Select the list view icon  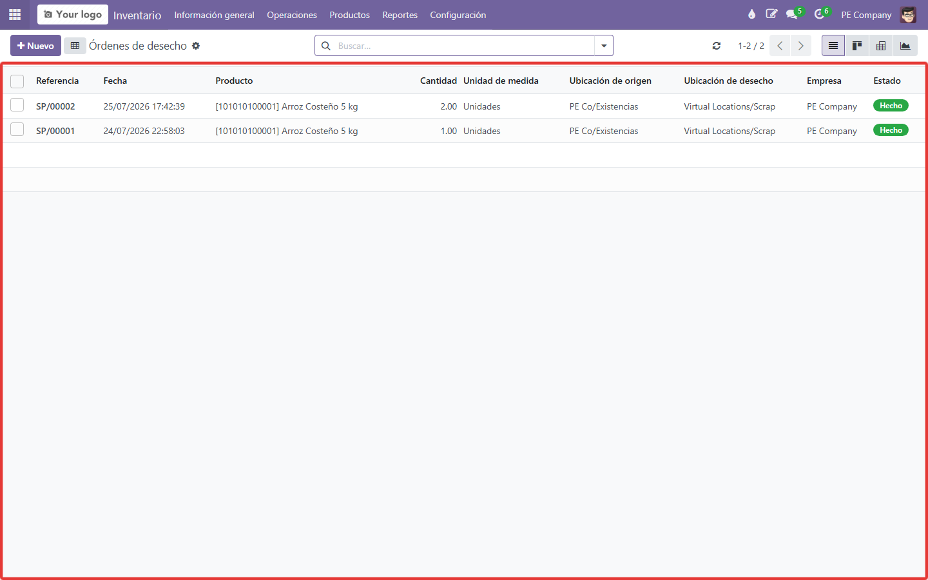833,46
